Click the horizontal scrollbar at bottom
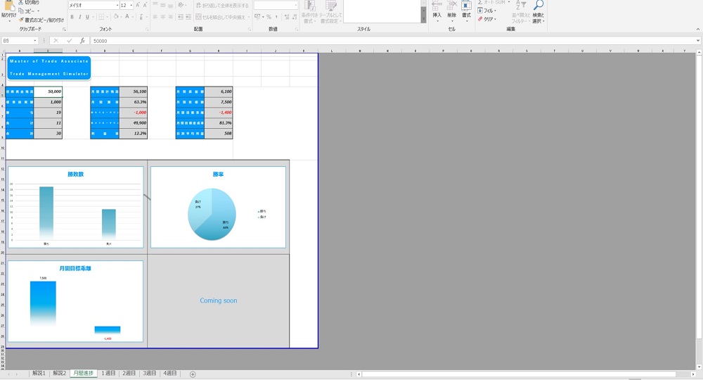Image resolution: width=703 pixels, height=380 pixels. pyautogui.click(x=520, y=374)
